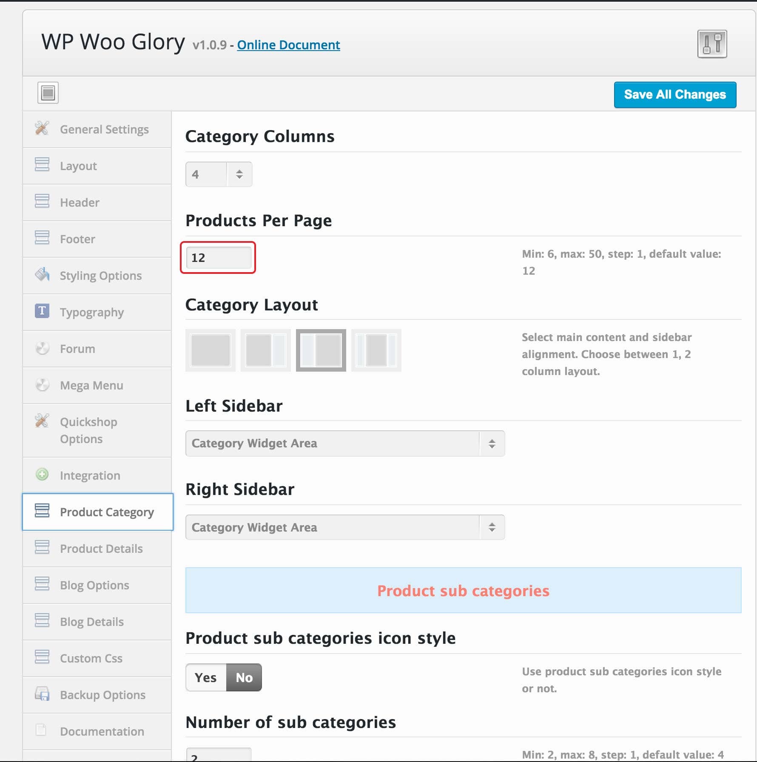Click the Products Per Page input field

coord(219,258)
